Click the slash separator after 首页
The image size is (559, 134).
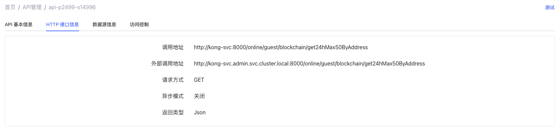point(19,7)
